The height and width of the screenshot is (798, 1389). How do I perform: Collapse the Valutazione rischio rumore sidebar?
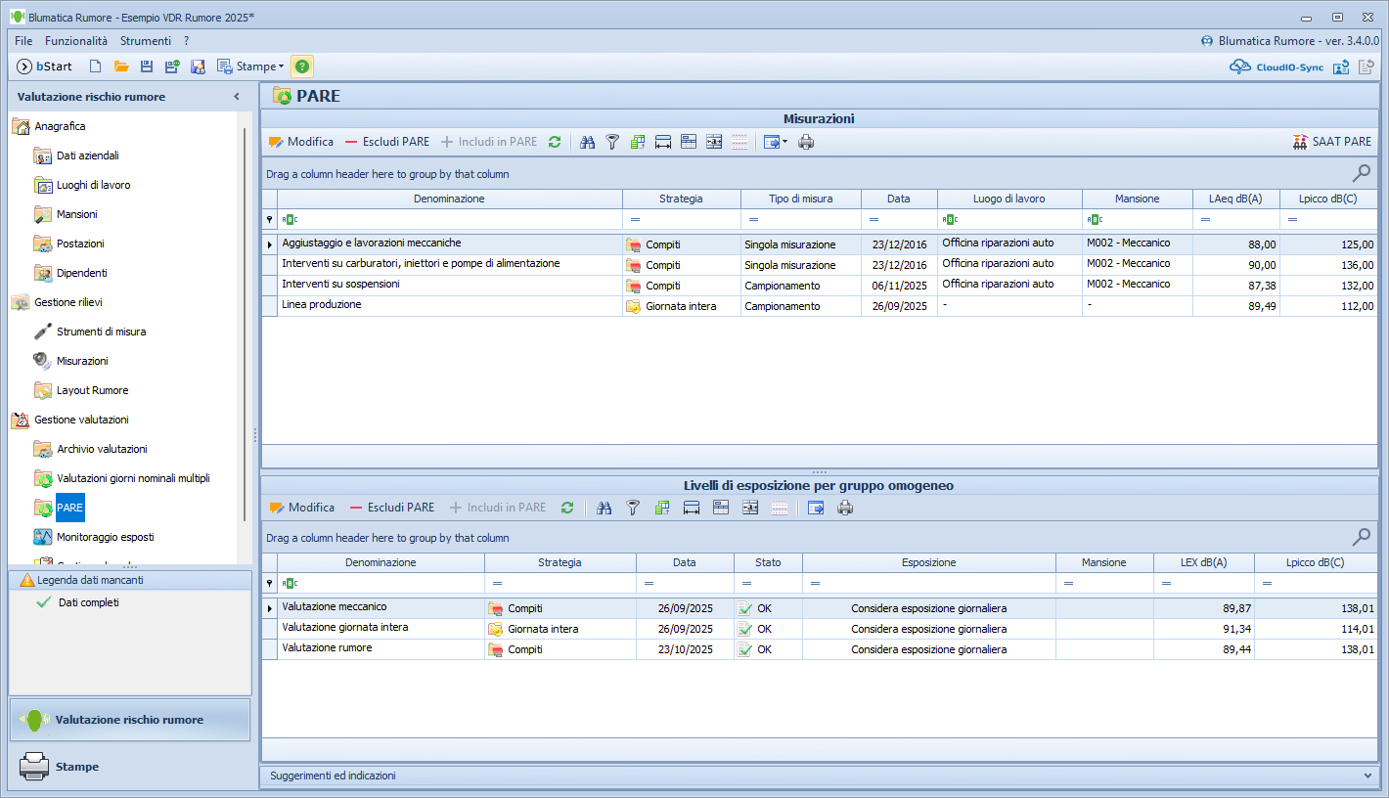tap(236, 97)
